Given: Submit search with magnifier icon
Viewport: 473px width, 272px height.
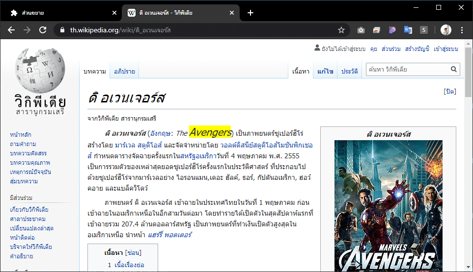Looking at the screenshot, I should point(454,70).
